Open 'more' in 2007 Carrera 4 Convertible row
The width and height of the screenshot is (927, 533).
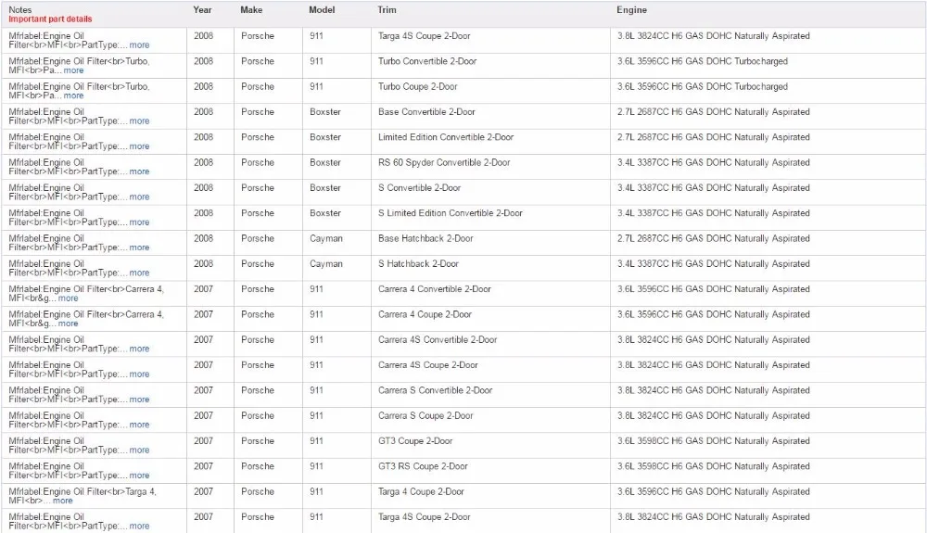(68, 298)
